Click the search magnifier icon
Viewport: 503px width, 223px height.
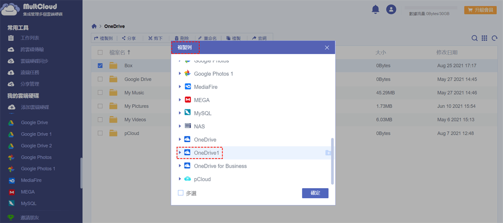(474, 38)
